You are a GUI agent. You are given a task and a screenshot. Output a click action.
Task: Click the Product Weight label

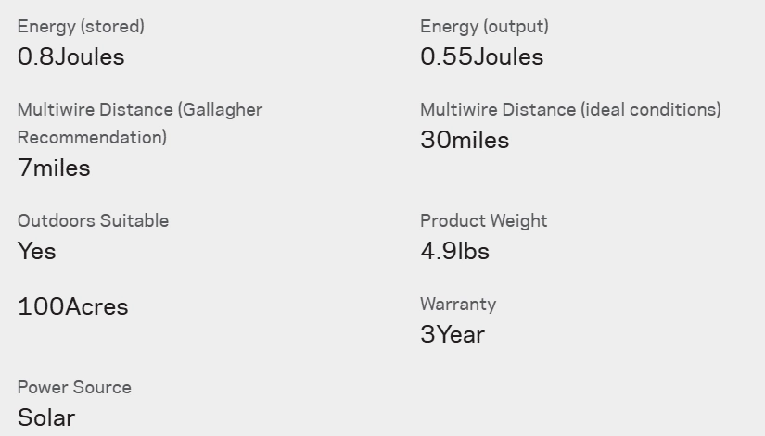(484, 220)
